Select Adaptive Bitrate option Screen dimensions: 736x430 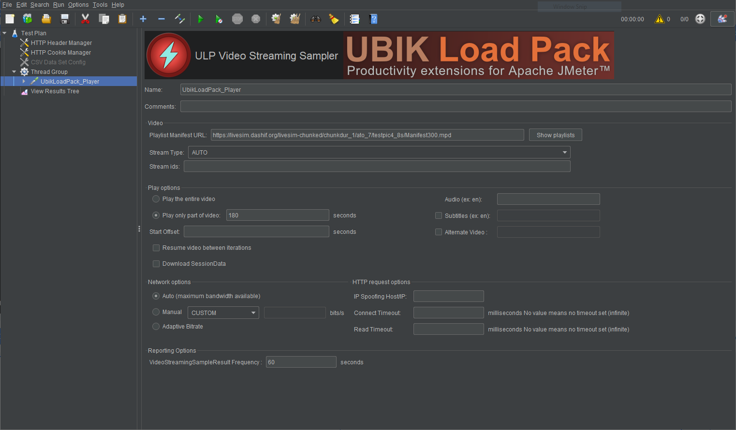pos(156,327)
